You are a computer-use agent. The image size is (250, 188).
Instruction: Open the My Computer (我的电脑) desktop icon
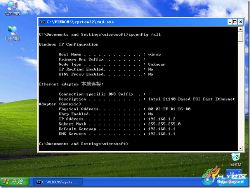(x=12, y=8)
